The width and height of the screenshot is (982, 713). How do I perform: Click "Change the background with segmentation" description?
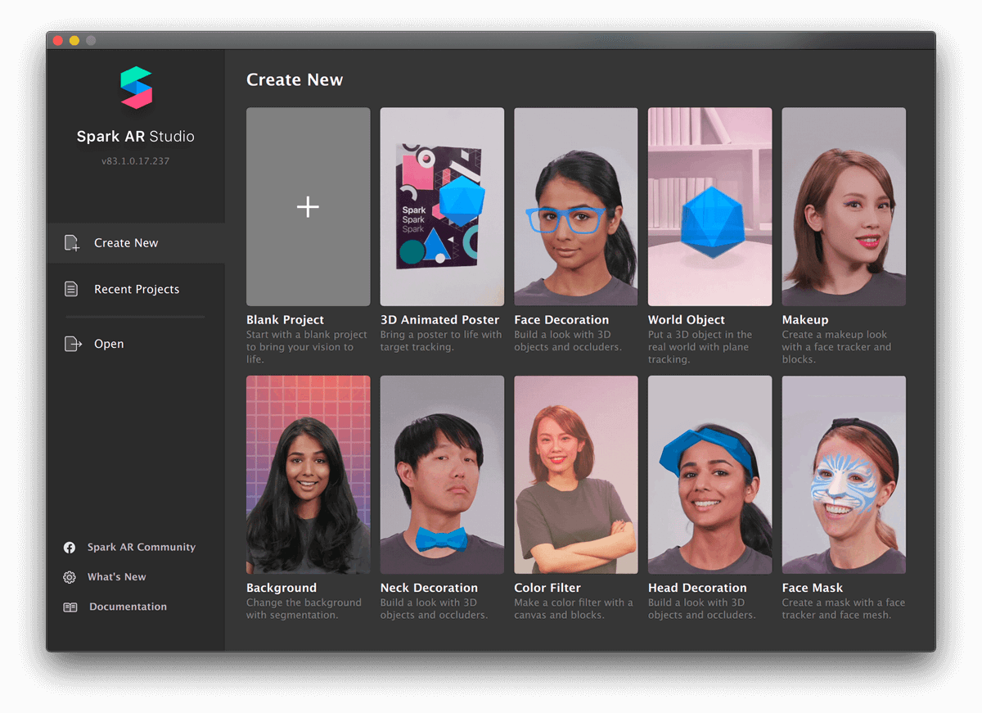coord(304,609)
